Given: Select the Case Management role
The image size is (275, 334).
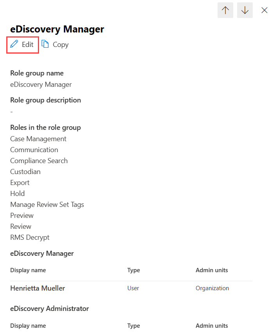Looking at the screenshot, I should coord(38,139).
